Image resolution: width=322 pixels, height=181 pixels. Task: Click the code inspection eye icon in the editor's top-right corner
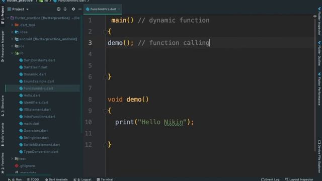pyautogui.click(x=315, y=16)
